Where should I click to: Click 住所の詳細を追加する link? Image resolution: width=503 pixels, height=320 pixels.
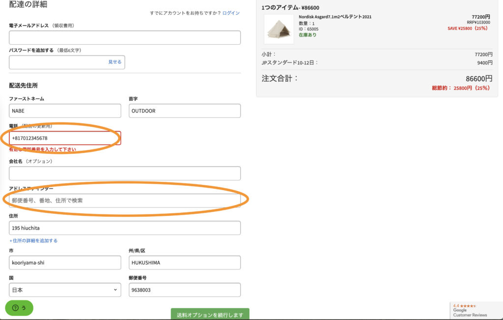33,240
